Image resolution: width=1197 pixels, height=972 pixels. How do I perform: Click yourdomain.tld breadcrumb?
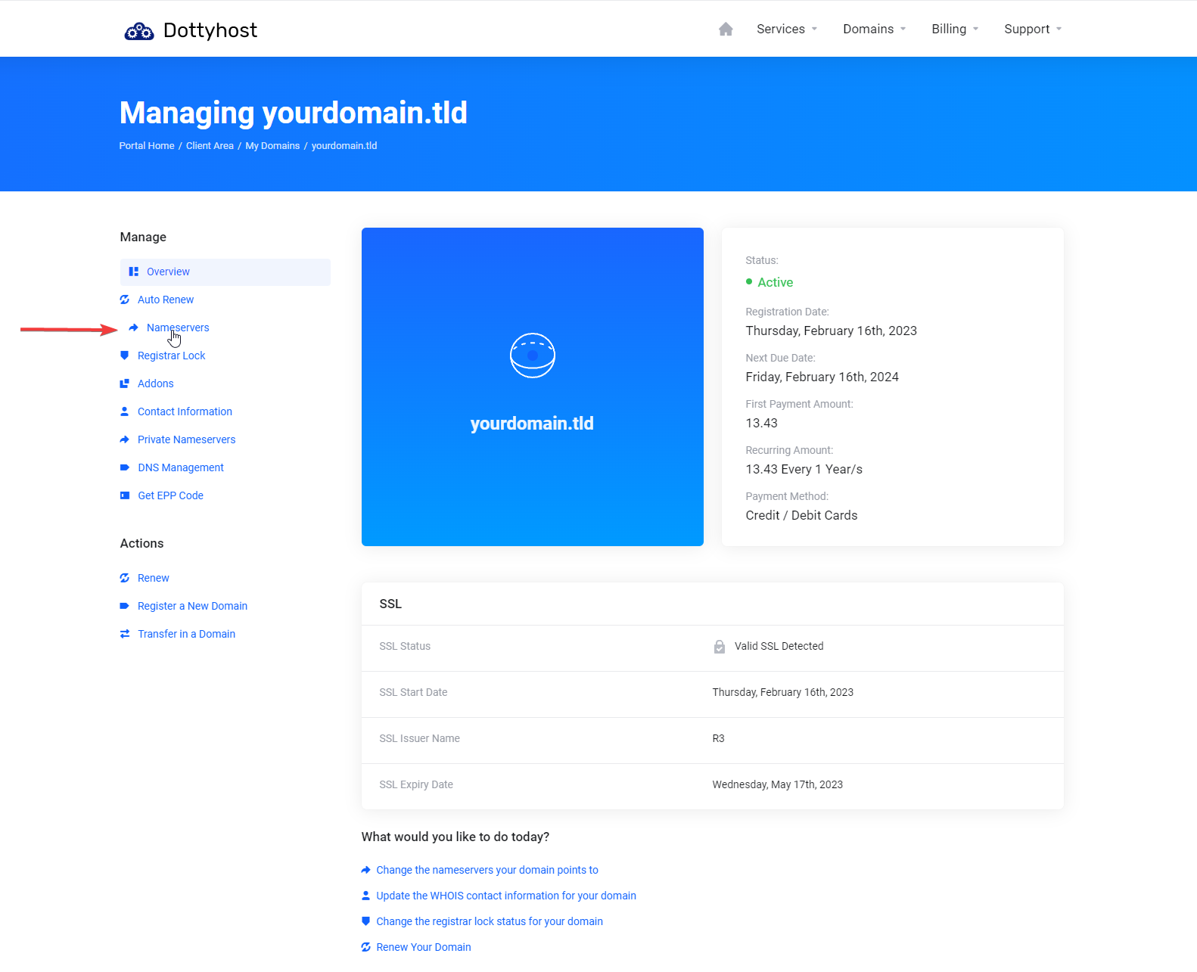coord(344,145)
